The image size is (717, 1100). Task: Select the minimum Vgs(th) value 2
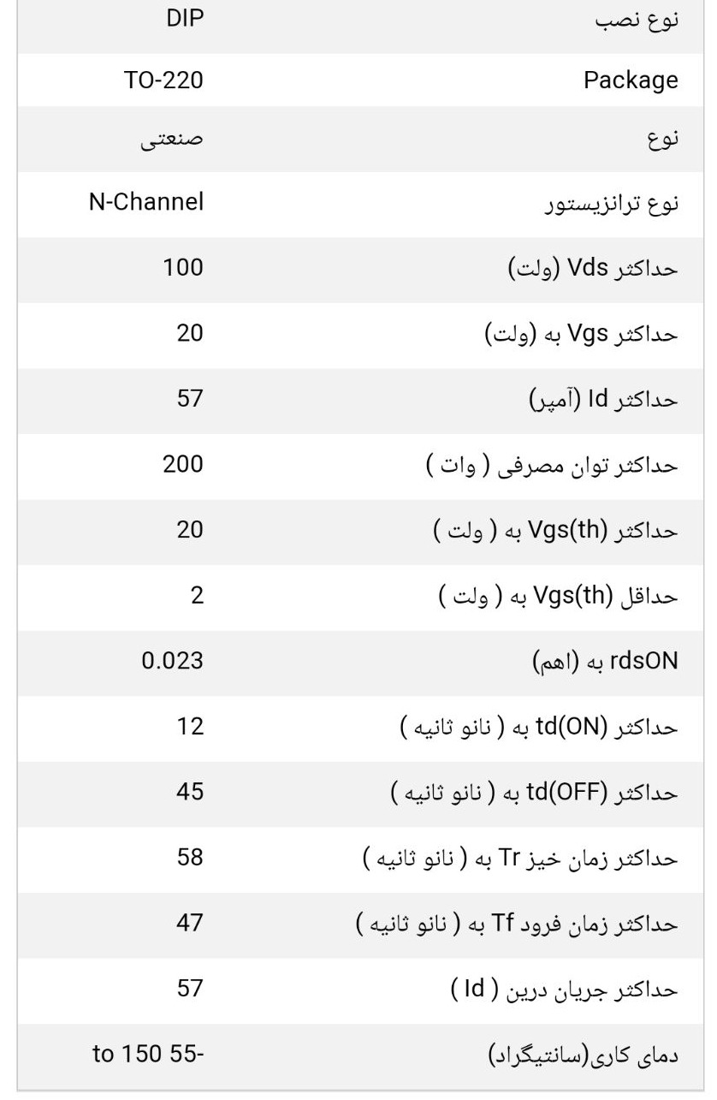[197, 595]
